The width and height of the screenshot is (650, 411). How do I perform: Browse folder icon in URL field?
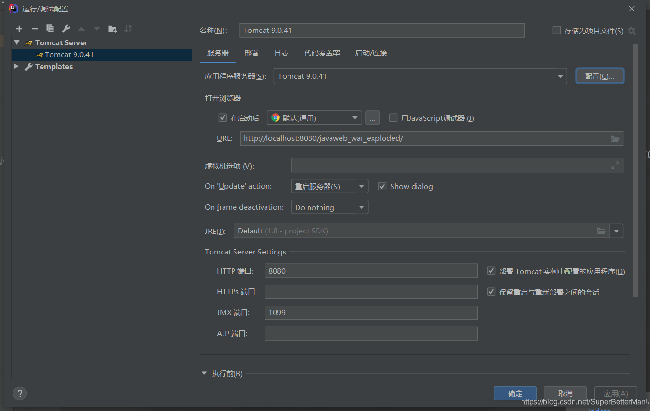tap(615, 138)
